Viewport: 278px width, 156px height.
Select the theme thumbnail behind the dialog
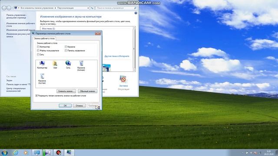106,68
